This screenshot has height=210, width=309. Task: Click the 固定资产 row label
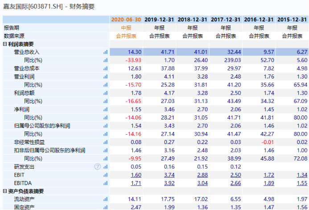click(x=24, y=207)
